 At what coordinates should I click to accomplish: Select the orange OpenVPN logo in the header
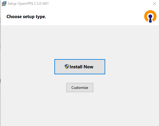(x=150, y=16)
